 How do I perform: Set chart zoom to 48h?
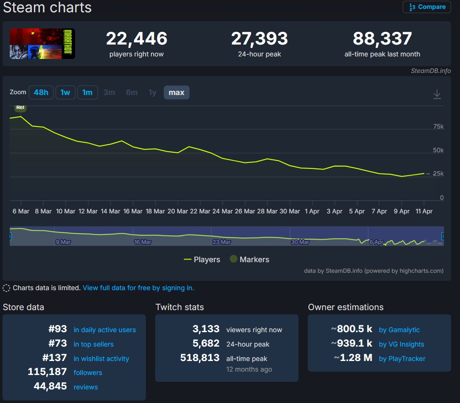tap(41, 92)
